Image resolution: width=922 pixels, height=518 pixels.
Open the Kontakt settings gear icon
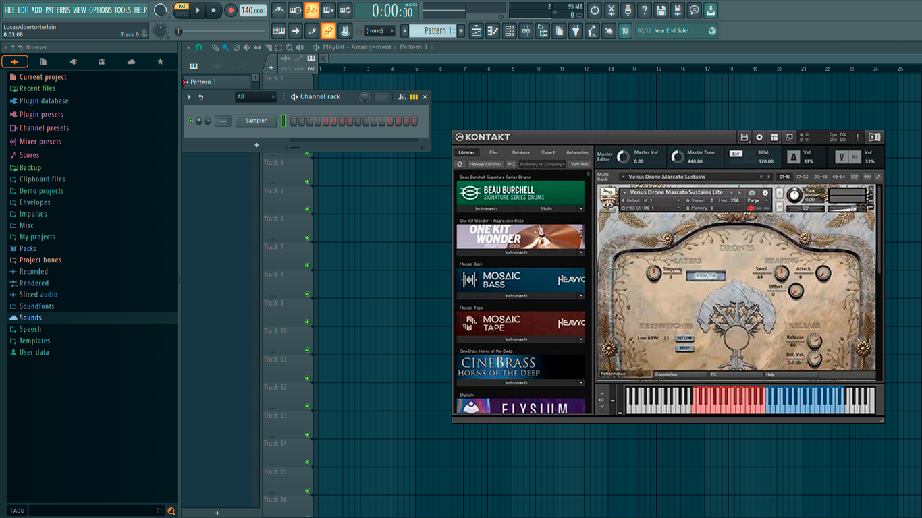[759, 137]
